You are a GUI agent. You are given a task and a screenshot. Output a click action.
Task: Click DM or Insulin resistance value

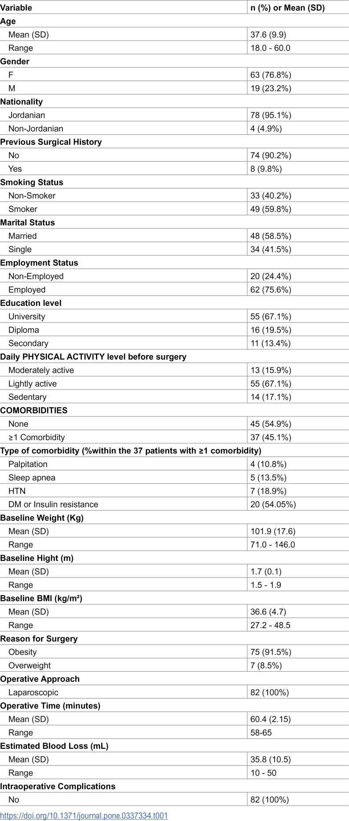[x=273, y=504]
